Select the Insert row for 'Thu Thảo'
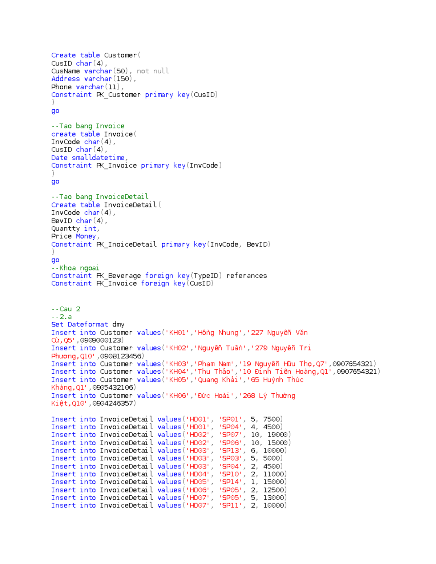Viewport: 436px width, 564px height. (182, 372)
